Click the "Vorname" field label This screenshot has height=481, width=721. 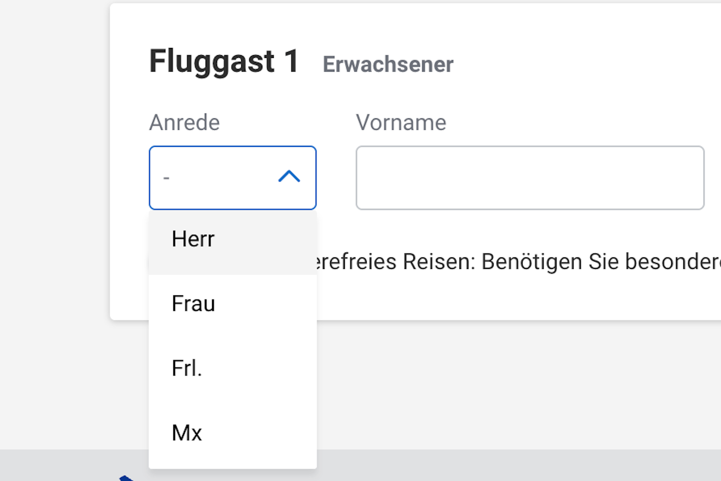click(x=401, y=122)
